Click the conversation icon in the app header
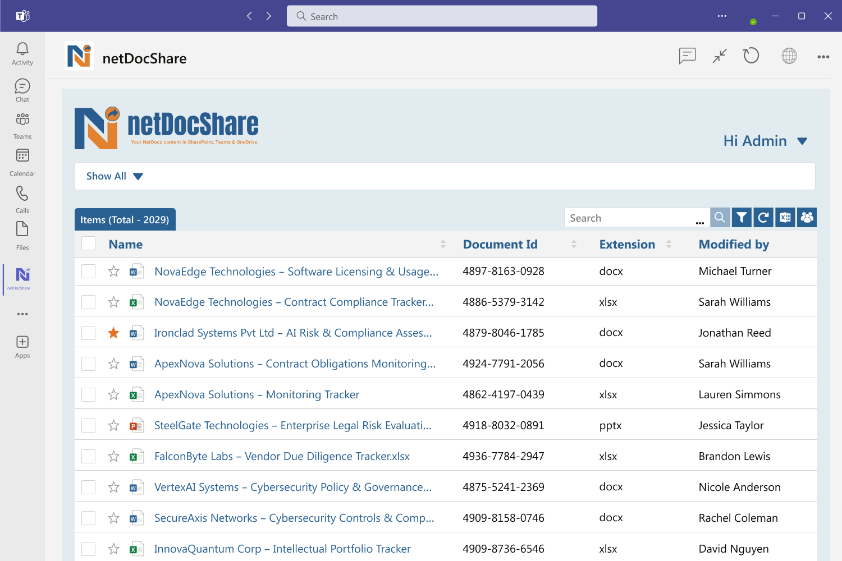Viewport: 842px width, 561px height. click(687, 56)
